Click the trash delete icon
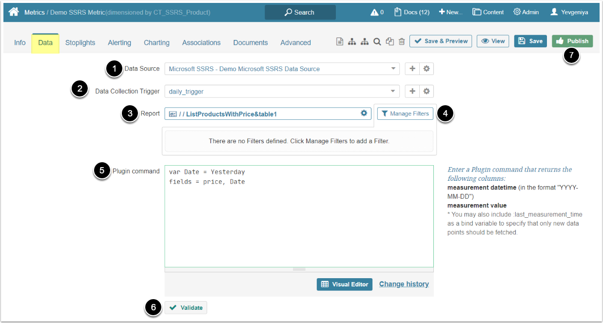The height and width of the screenshot is (323, 603). (402, 42)
